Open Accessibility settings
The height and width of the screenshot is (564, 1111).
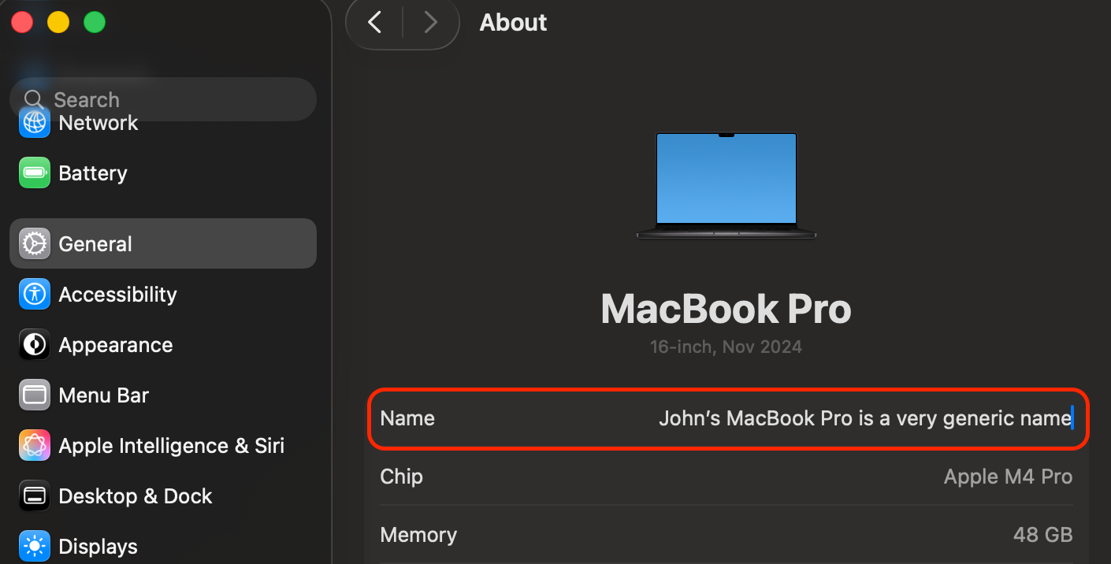tap(118, 295)
